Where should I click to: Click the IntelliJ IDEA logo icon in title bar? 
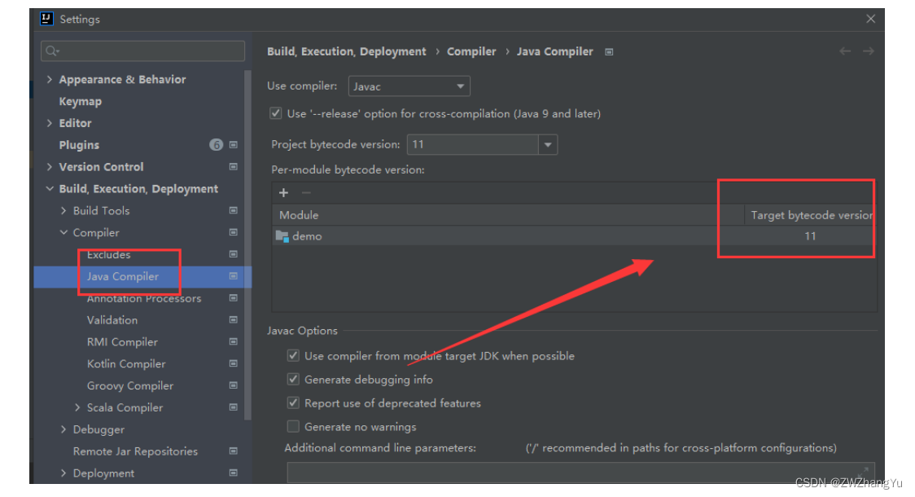click(x=46, y=19)
